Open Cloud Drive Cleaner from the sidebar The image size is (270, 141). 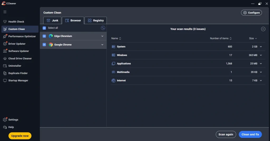pos(20,59)
